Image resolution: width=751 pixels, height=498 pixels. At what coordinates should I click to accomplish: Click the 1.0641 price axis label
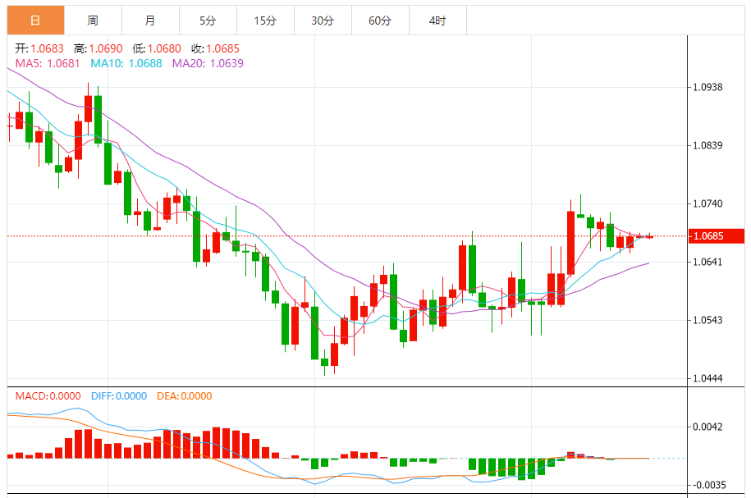click(x=707, y=262)
